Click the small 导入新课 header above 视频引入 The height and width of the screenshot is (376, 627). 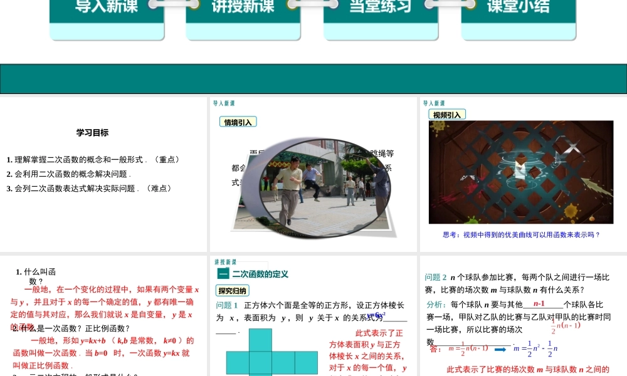(434, 103)
